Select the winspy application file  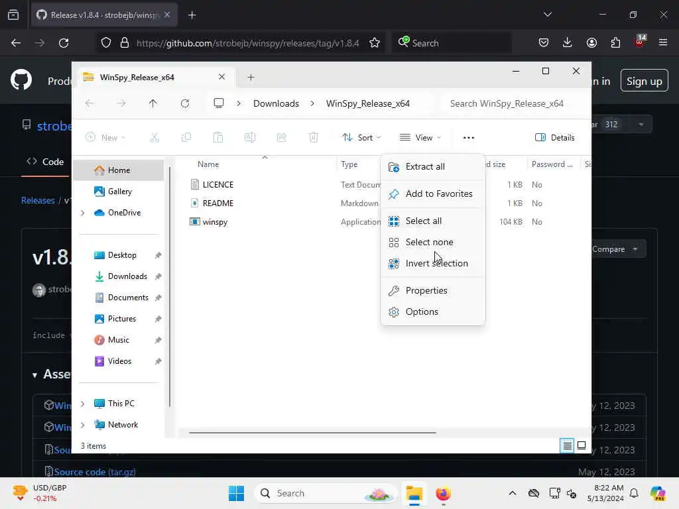point(215,222)
